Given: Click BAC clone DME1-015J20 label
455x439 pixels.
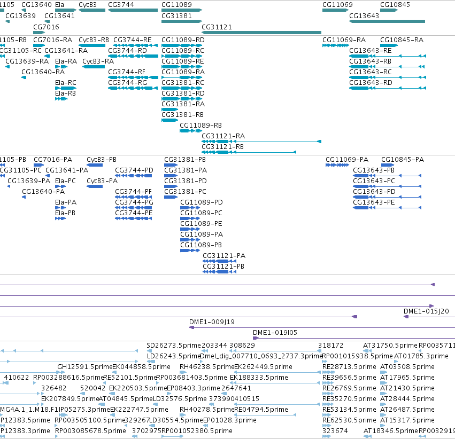Looking at the screenshot, I should tap(426, 311).
